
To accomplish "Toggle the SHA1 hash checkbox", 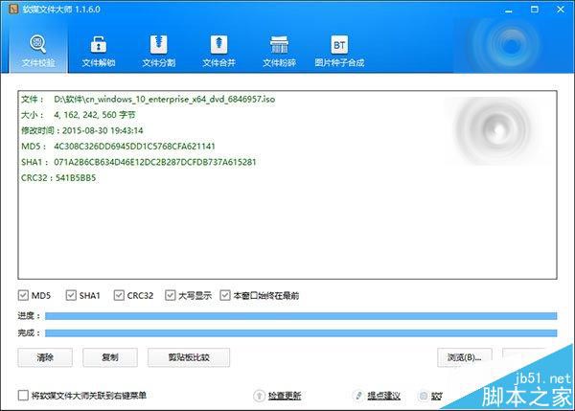I will (x=70, y=295).
